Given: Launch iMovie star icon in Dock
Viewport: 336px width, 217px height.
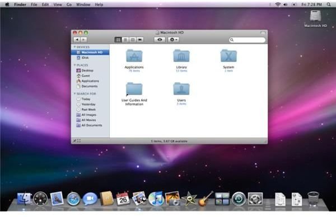Looking at the screenshot, I should [x=189, y=199].
